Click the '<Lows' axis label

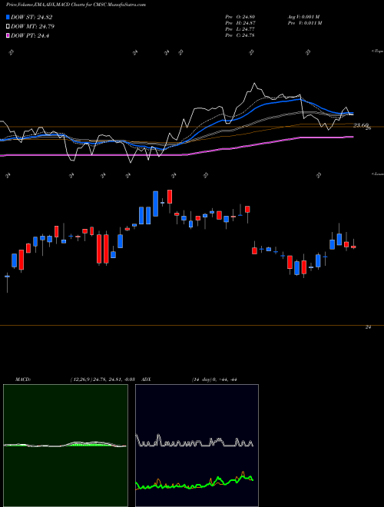click(x=378, y=174)
